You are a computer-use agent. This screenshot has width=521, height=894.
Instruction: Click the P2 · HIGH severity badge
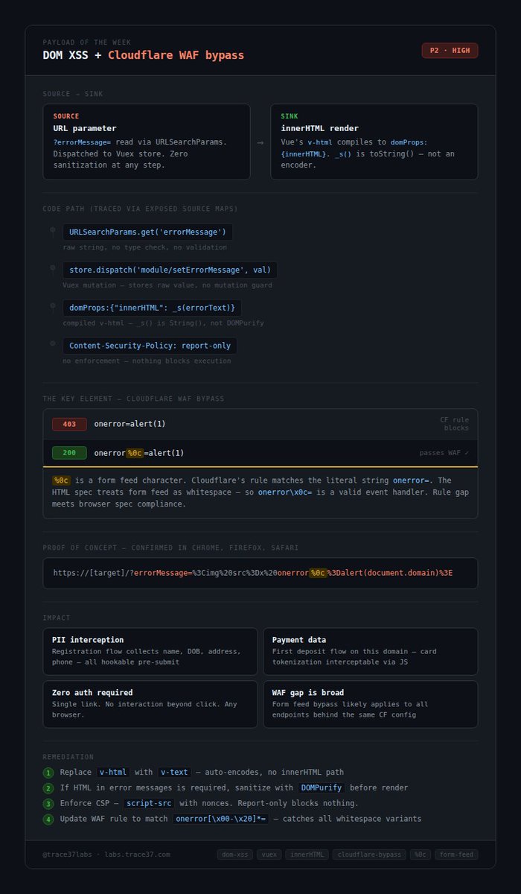point(450,51)
